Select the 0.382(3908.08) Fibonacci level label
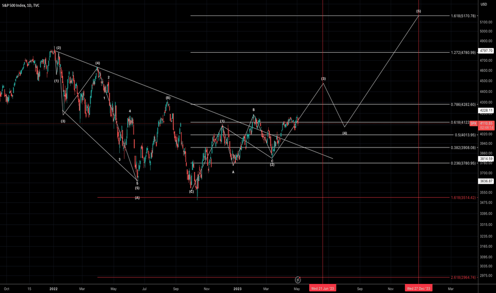The image size is (496, 293). click(464, 148)
